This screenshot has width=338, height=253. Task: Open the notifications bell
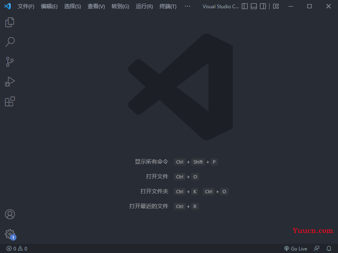(x=329, y=249)
